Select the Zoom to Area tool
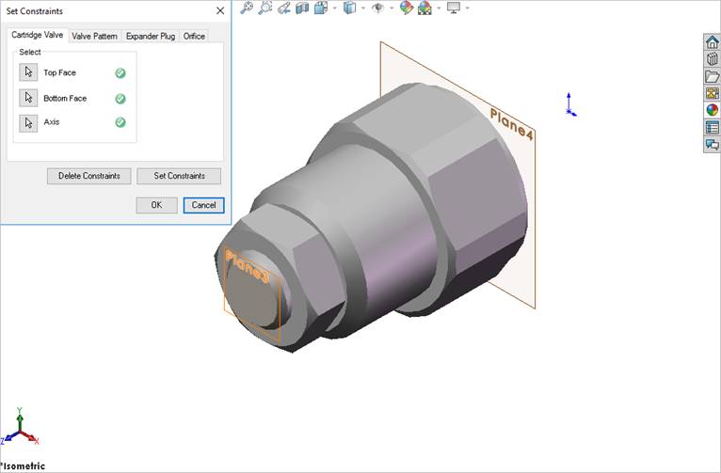This screenshot has width=721, height=473. [x=265, y=8]
